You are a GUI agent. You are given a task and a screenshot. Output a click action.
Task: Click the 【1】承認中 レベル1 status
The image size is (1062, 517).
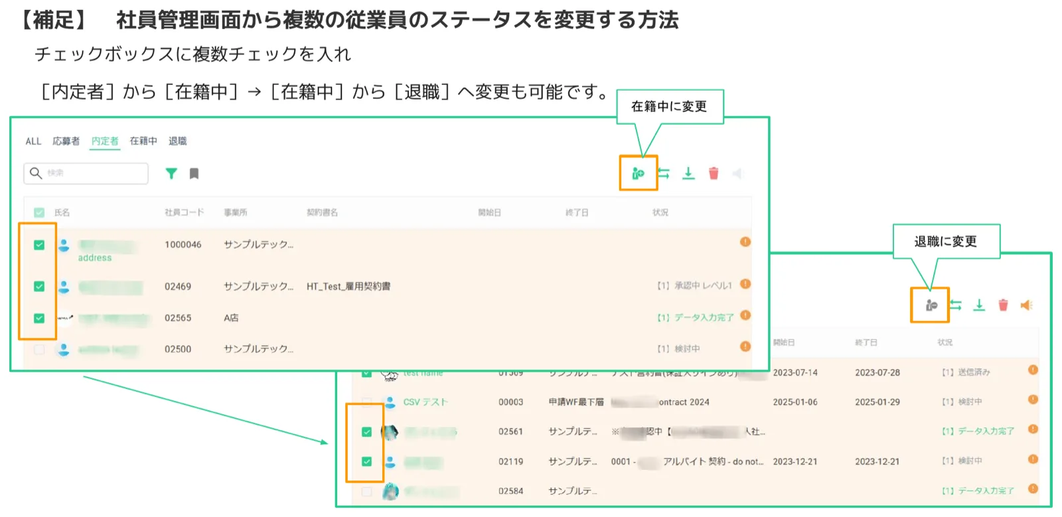tap(694, 285)
